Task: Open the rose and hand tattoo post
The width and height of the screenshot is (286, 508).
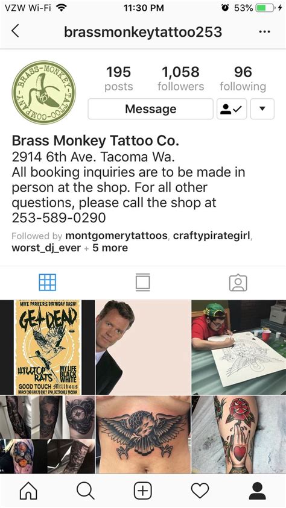Action: tap(239, 434)
